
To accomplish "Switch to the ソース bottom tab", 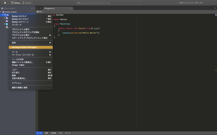I will [39, 133].
